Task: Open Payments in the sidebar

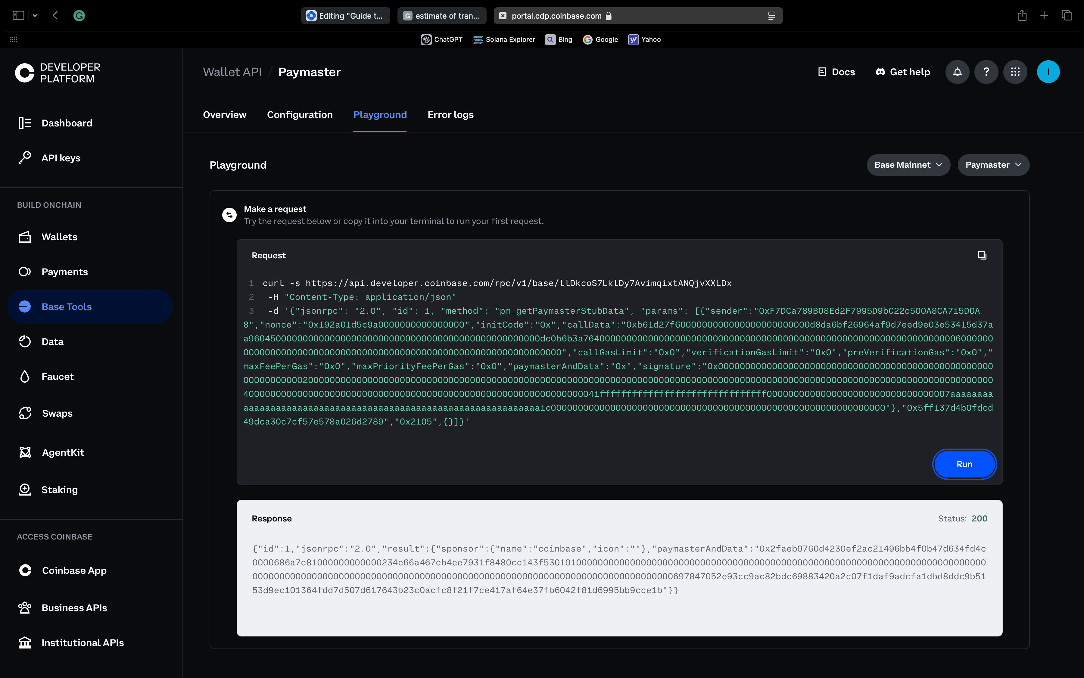Action: pos(90,272)
